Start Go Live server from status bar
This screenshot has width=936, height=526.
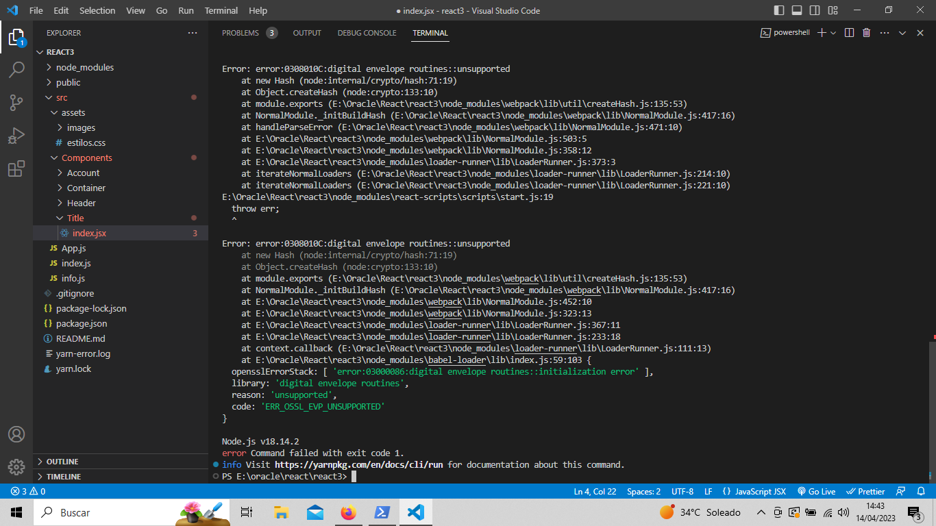[816, 491]
